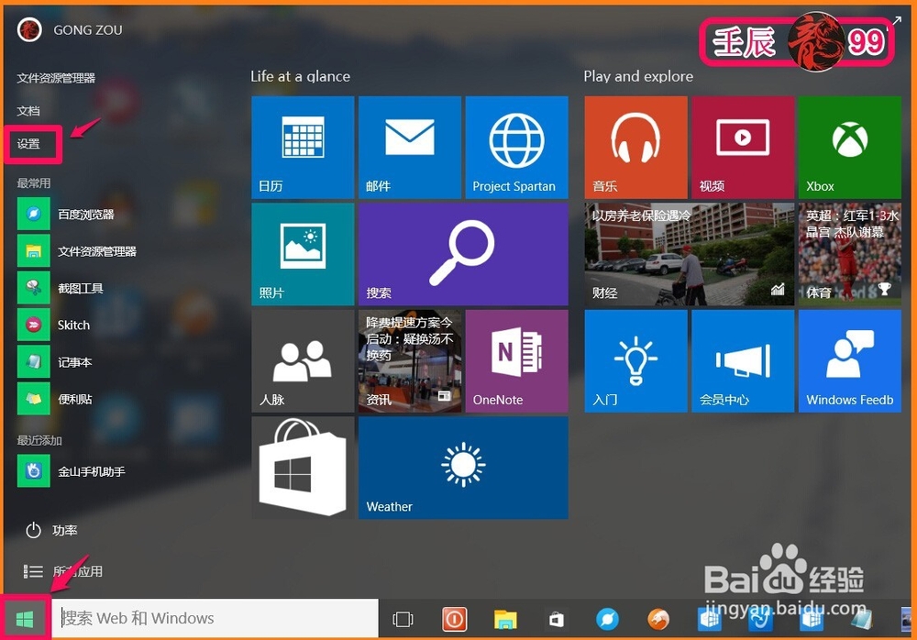
Task: Open the Weather tile
Action: [463, 468]
